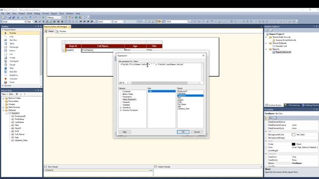Switch to the Design tab
The width and height of the screenshot is (319, 179).
click(49, 31)
